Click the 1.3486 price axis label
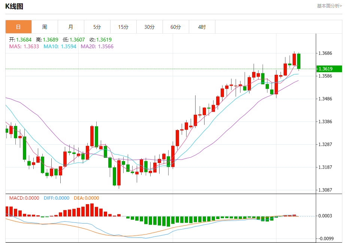Screen dimensions: 345x243 coord(325,99)
